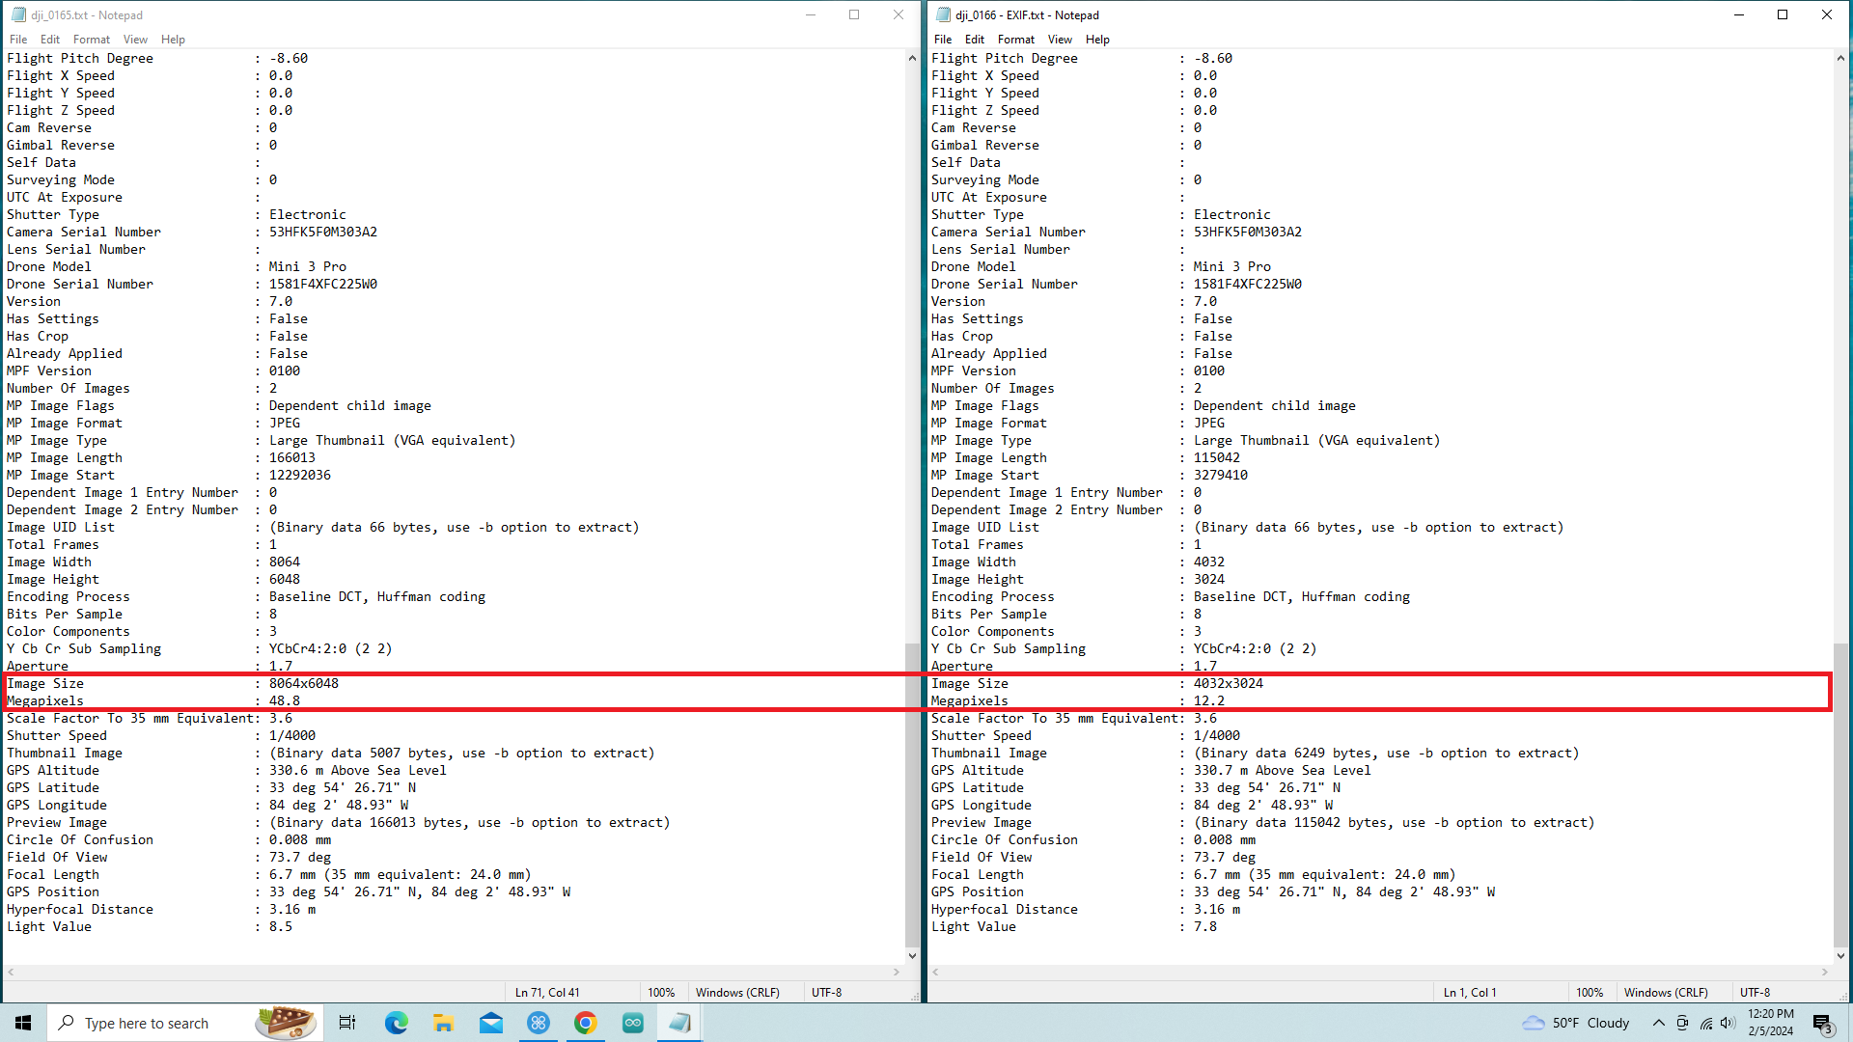The image size is (1853, 1042).
Task: Open notification center with 3 alerts
Action: click(1822, 1023)
